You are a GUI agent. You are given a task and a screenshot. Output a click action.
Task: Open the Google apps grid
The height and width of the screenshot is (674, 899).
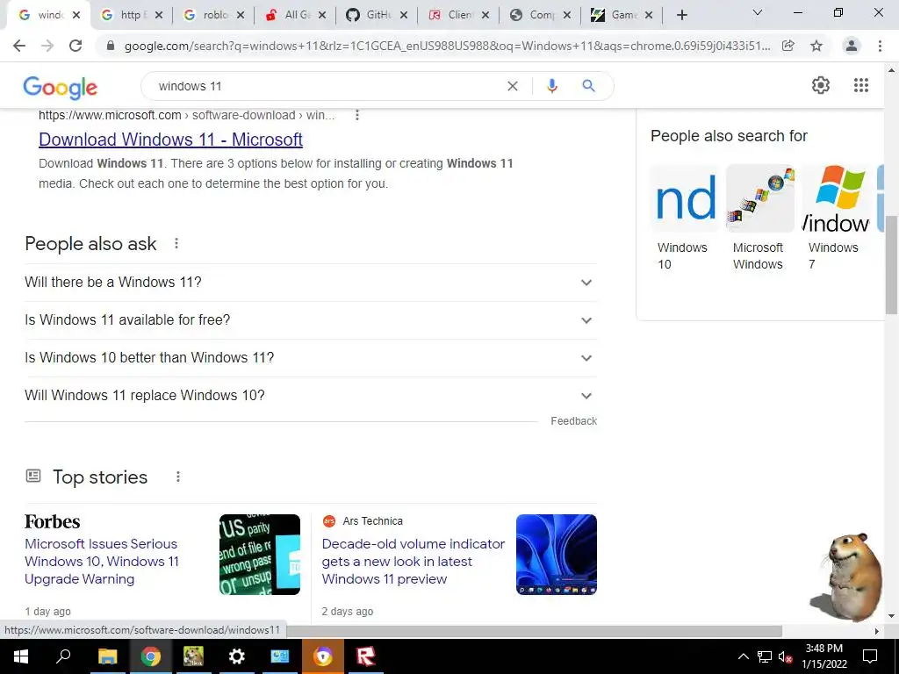click(861, 85)
